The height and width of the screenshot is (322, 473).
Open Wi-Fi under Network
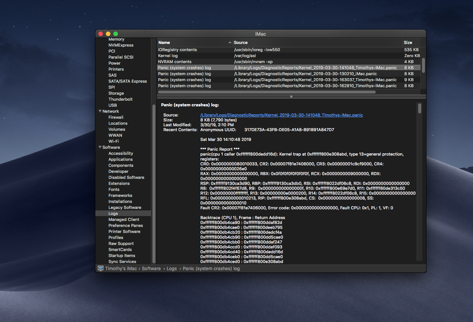[114, 141]
